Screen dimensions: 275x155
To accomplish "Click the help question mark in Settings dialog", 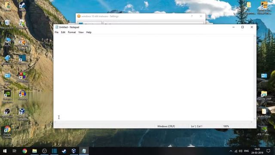I will (x=192, y=16).
